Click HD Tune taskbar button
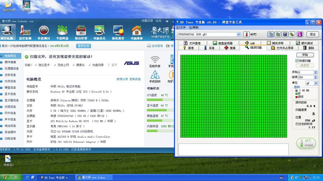The height and width of the screenshot is (181, 323). [56, 178]
